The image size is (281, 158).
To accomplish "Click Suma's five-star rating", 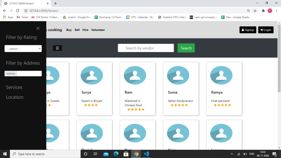I will [x=179, y=105].
